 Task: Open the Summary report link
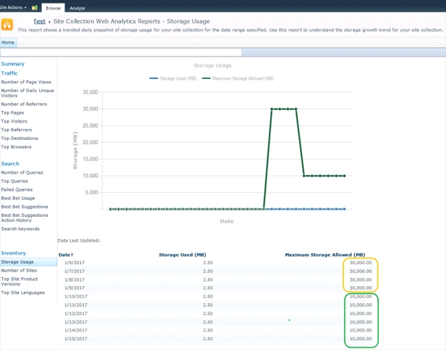point(12,64)
